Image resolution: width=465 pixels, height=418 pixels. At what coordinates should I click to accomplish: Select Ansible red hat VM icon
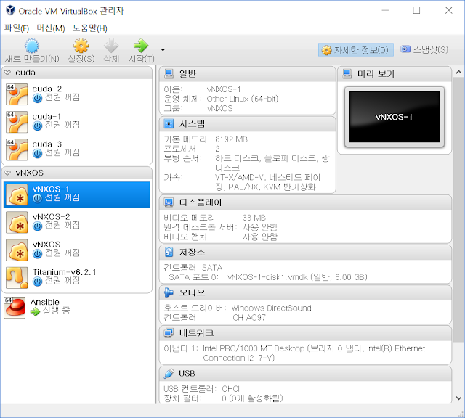[15, 308]
